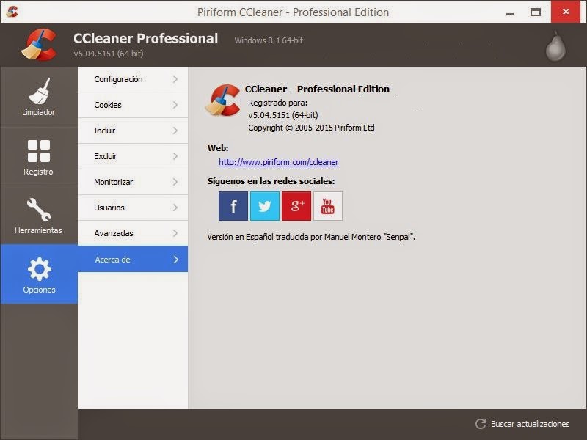Open the Configuración options page
587x440 pixels.
pyautogui.click(x=133, y=79)
